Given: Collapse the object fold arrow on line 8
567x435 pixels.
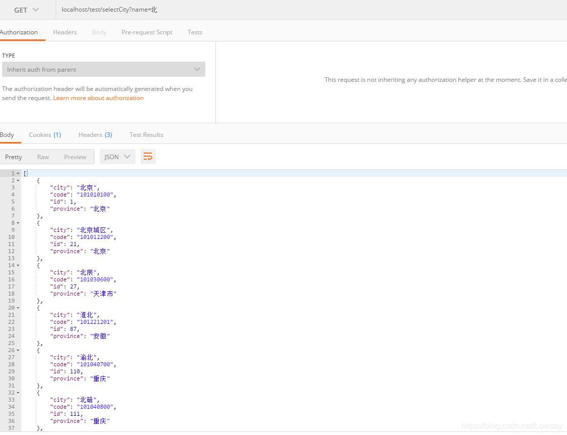Looking at the screenshot, I should pyautogui.click(x=18, y=223).
